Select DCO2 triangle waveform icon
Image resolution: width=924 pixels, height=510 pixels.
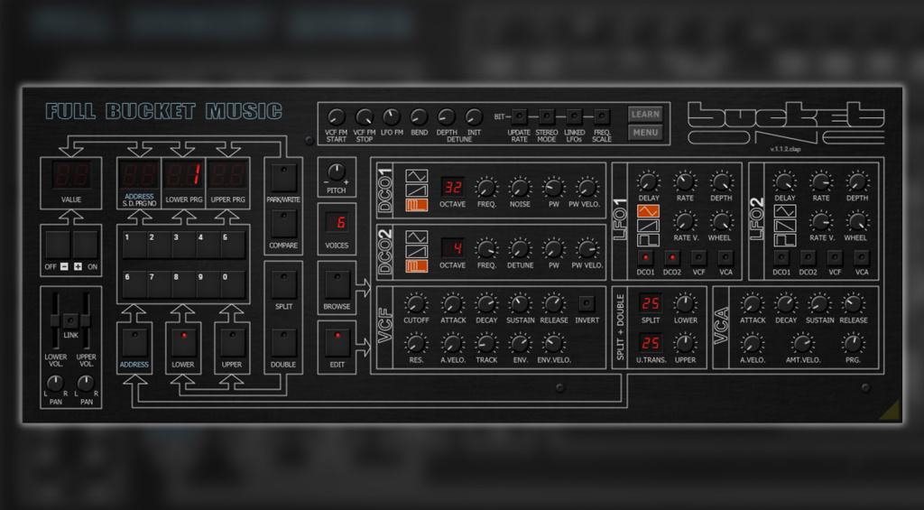(417, 237)
